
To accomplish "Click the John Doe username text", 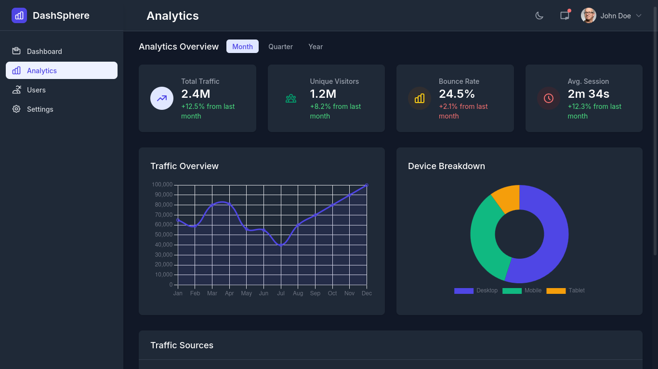I will click(x=616, y=16).
